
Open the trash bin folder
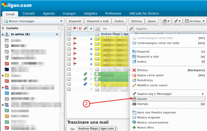point(7,58)
